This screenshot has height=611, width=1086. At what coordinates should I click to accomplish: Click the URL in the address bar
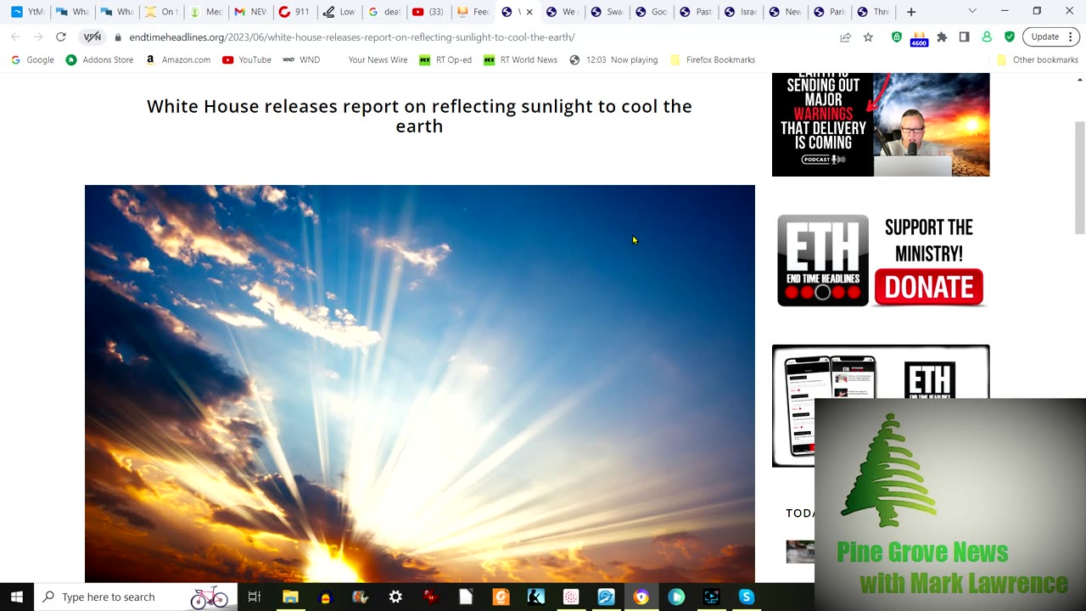pyautogui.click(x=352, y=37)
